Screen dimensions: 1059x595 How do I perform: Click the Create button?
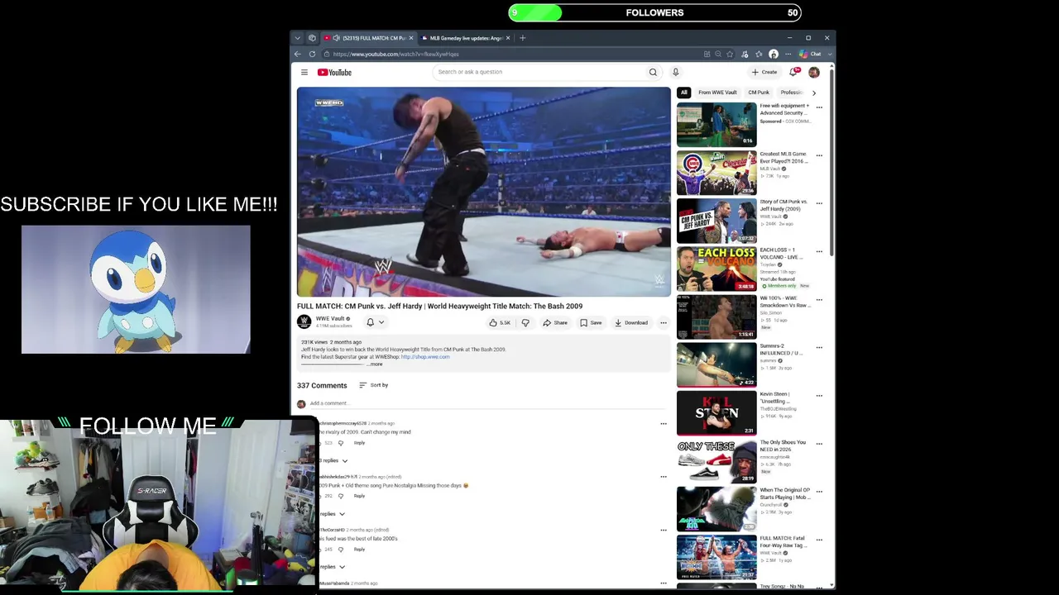[764, 72]
